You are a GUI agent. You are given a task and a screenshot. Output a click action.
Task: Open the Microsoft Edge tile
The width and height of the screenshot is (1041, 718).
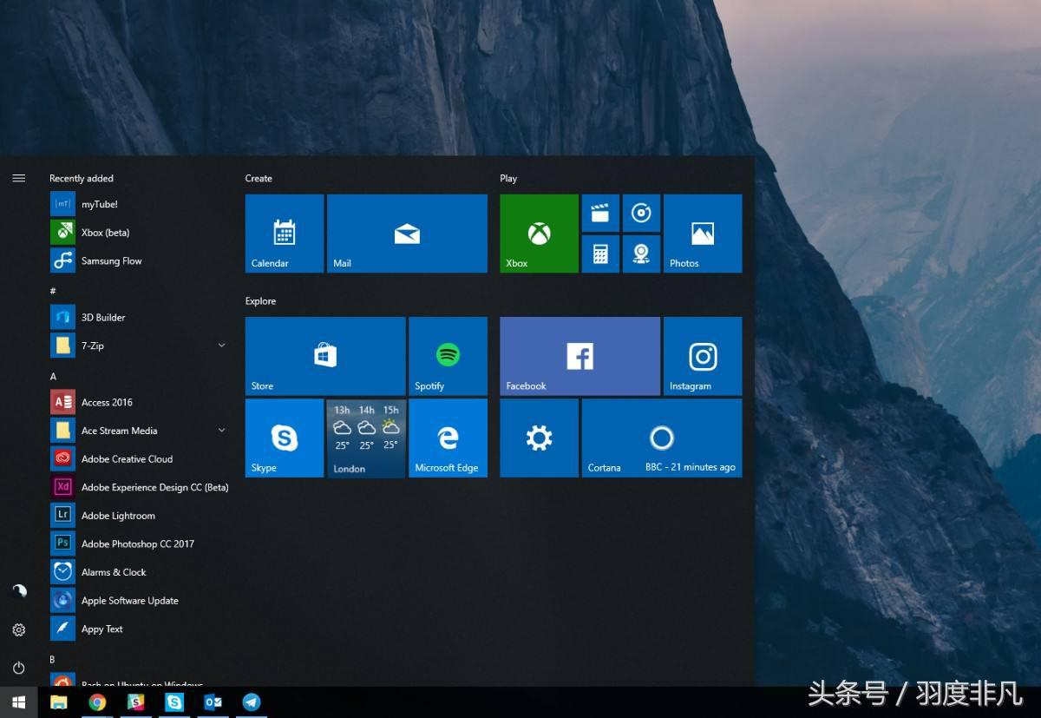tap(448, 438)
